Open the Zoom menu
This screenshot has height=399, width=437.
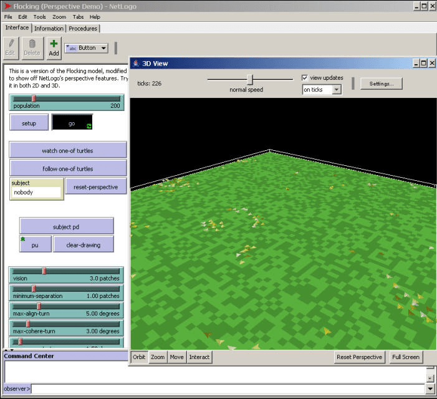[x=59, y=17]
